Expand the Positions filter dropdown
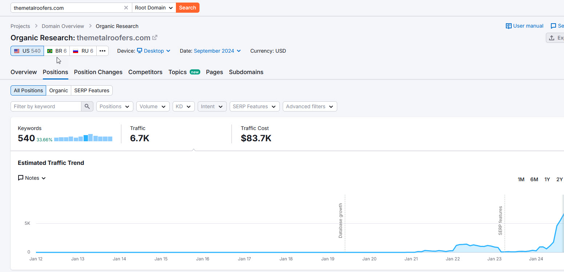The image size is (564, 272). (114, 106)
